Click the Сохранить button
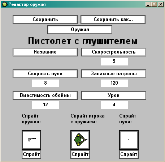Viewport: 165px width, 162px height. pos(45,20)
